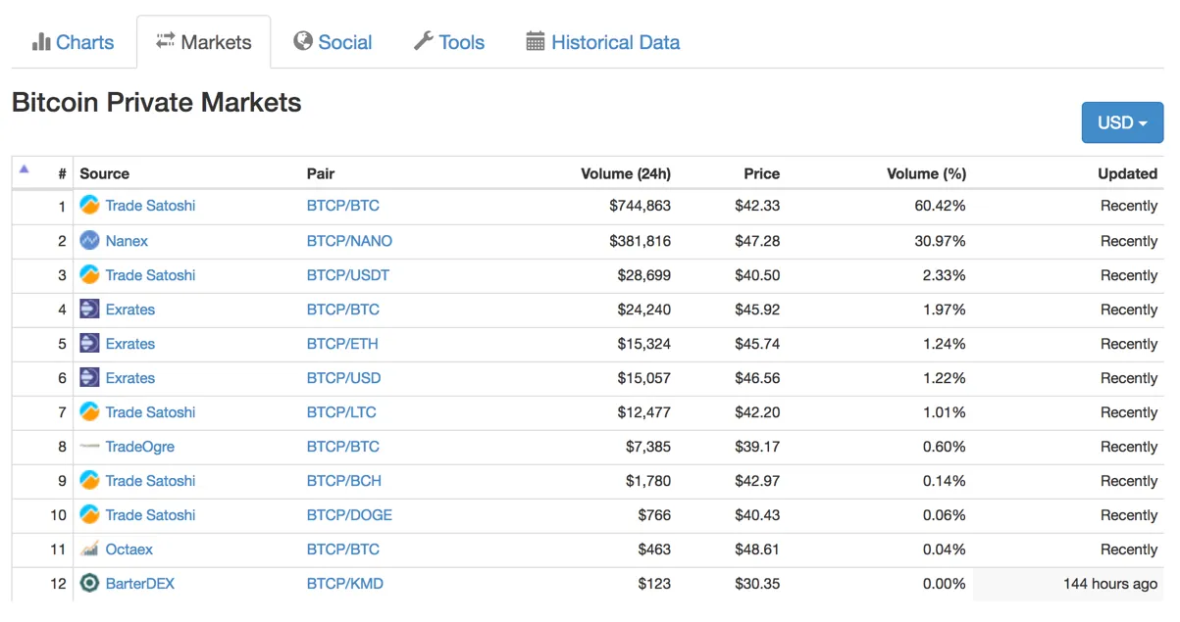This screenshot has height=622, width=1180.
Task: Switch to the Markets tab
Action: [x=204, y=42]
